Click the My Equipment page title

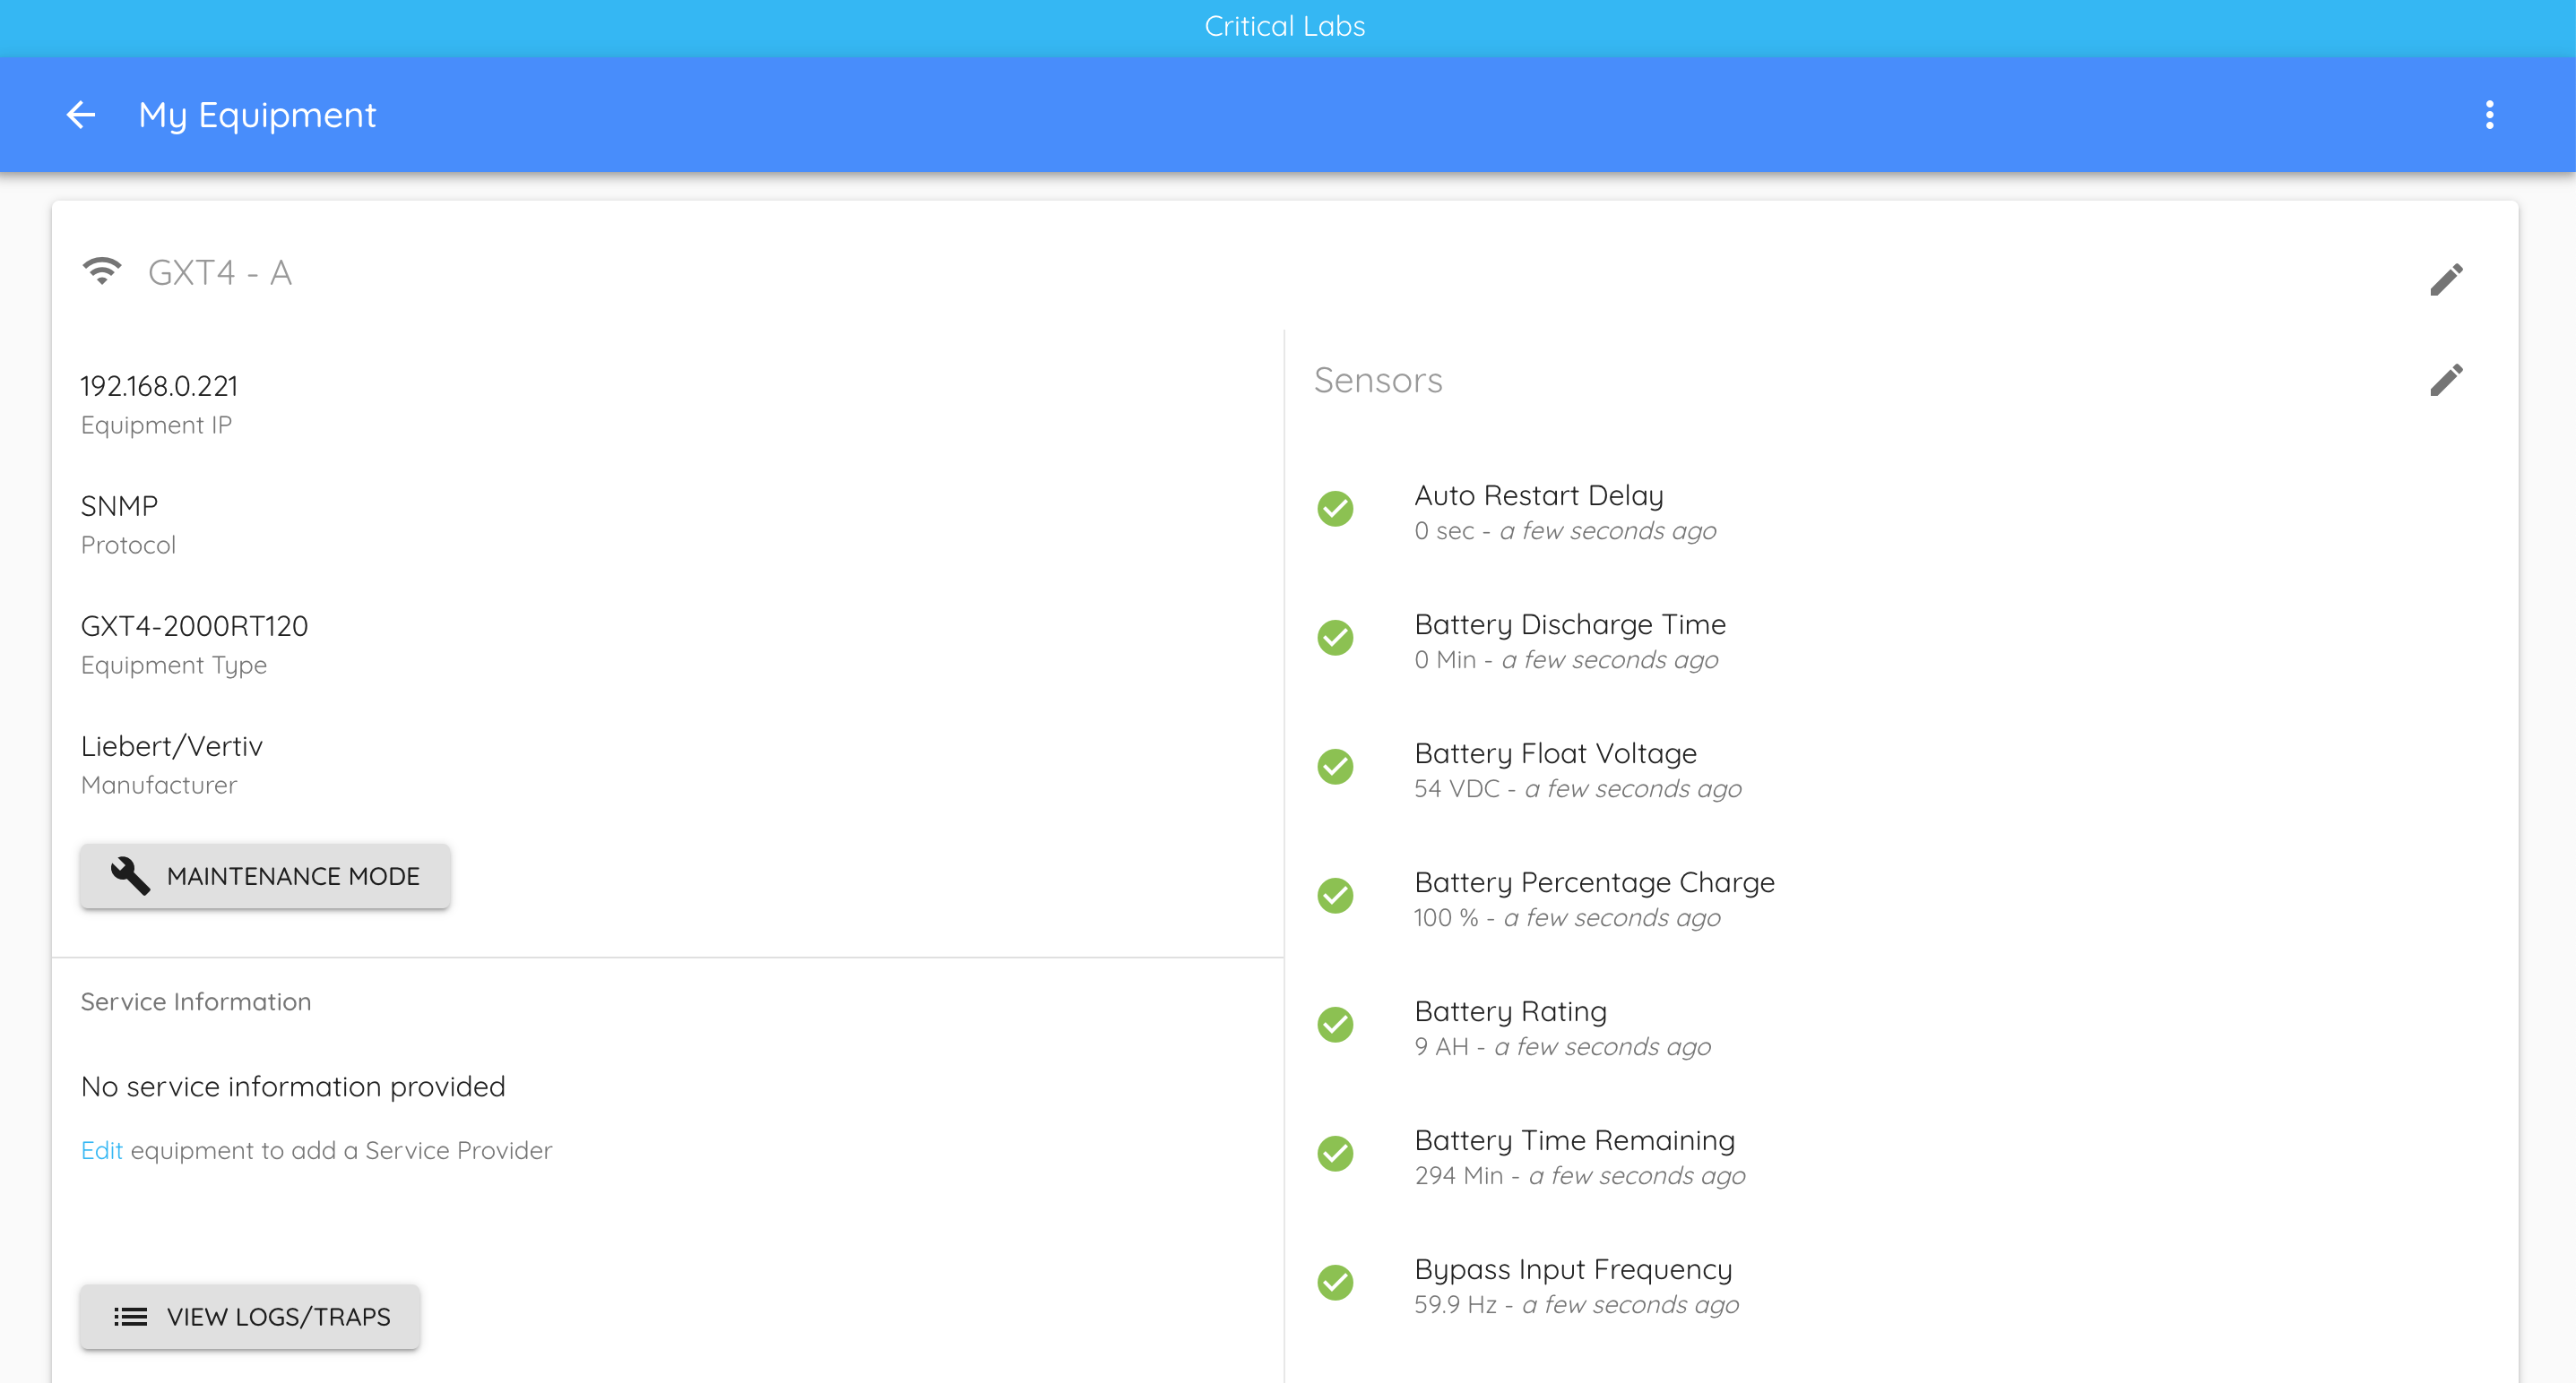coord(257,115)
